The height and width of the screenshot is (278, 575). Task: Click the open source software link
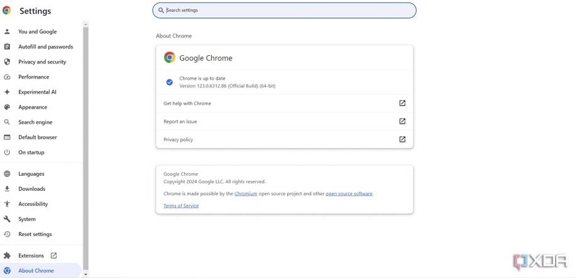(349, 193)
